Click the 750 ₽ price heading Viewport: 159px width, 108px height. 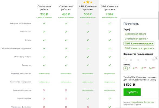[110, 14]
